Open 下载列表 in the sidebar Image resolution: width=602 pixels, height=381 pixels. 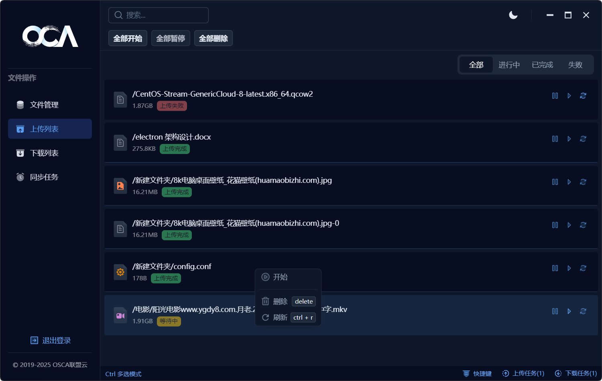click(44, 153)
